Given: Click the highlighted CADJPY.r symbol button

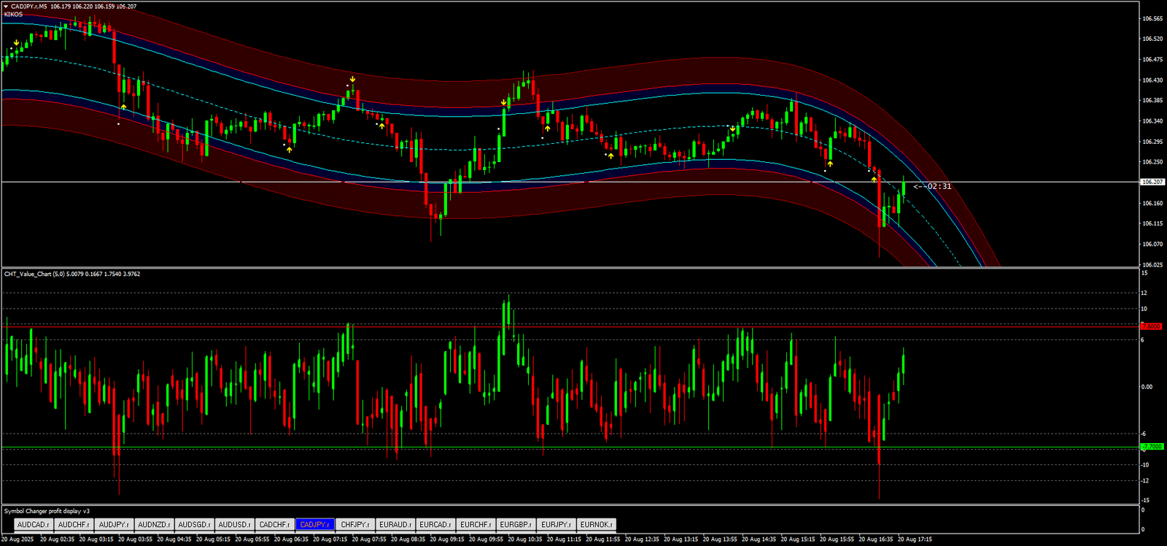Looking at the screenshot, I should pyautogui.click(x=315, y=525).
